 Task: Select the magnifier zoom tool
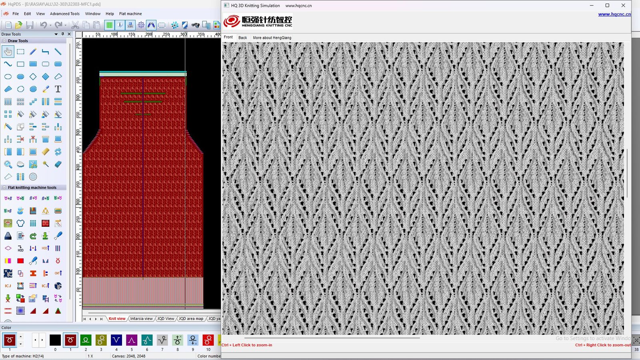(8, 164)
